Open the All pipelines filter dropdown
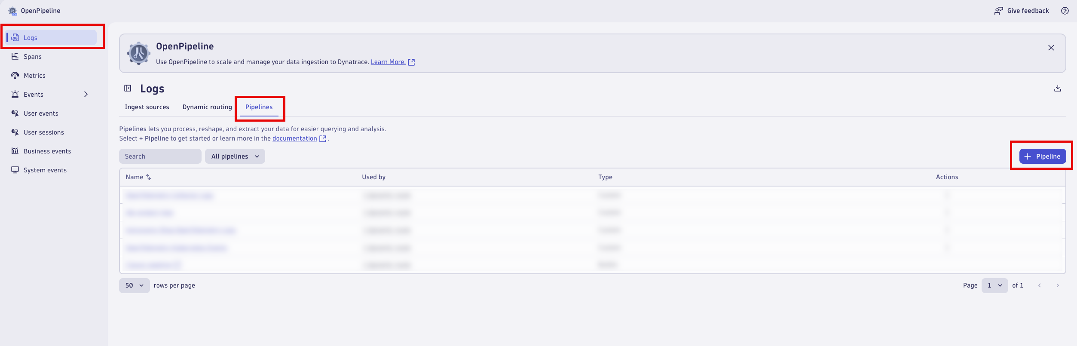The width and height of the screenshot is (1077, 346). [x=235, y=156]
